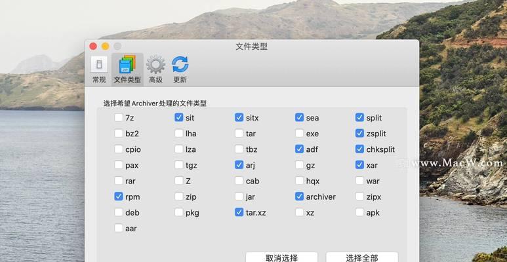Tick the tar checkbox
This screenshot has height=262, width=507.
click(239, 134)
